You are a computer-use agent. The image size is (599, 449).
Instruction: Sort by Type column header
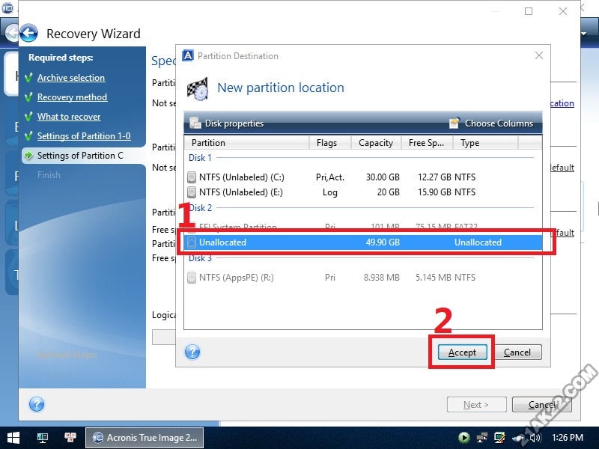tap(485, 143)
